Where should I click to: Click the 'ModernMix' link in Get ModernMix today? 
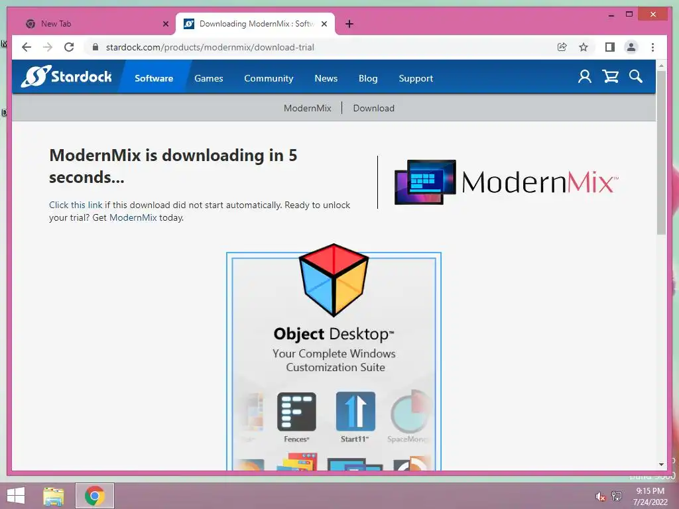pyautogui.click(x=133, y=217)
